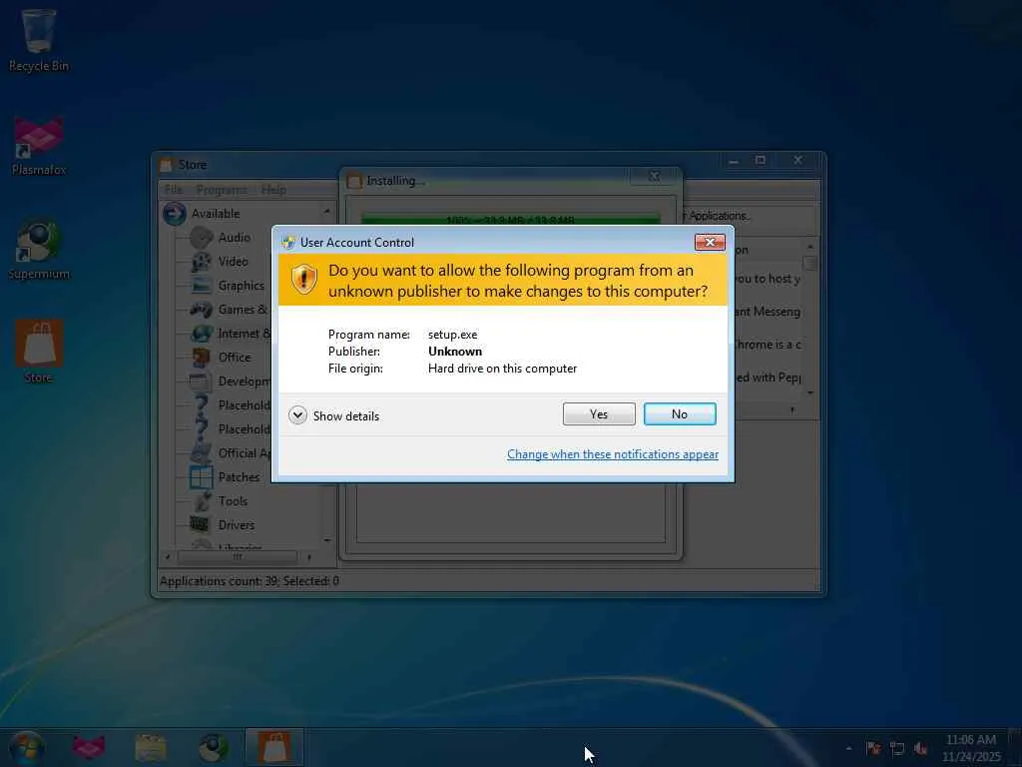Click 'setup.exe' program name text
1022x767 pixels.
[x=452, y=335]
